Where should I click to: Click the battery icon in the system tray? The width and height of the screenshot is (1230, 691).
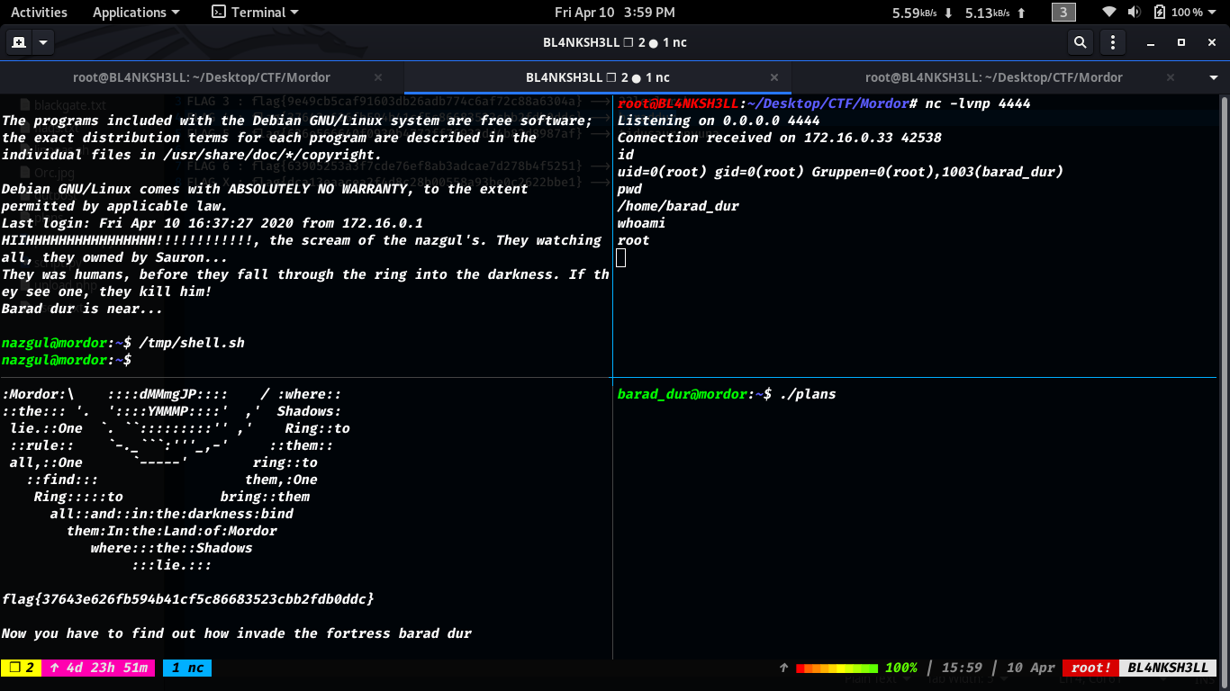tap(1159, 13)
